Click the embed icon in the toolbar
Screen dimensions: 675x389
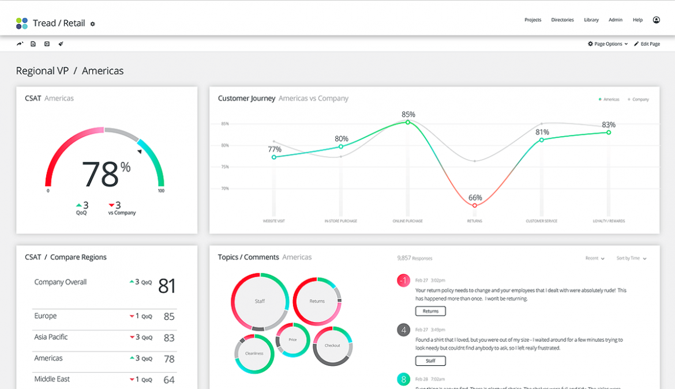click(x=47, y=43)
